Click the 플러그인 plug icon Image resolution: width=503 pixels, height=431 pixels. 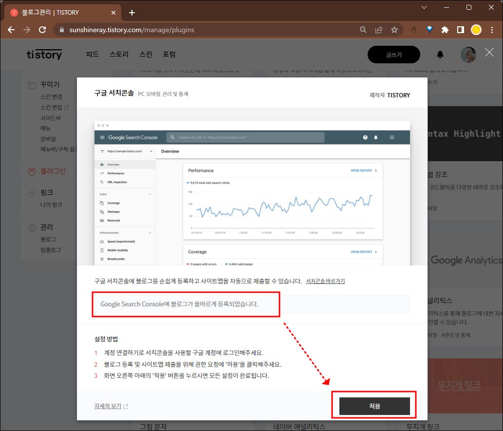[32, 171]
